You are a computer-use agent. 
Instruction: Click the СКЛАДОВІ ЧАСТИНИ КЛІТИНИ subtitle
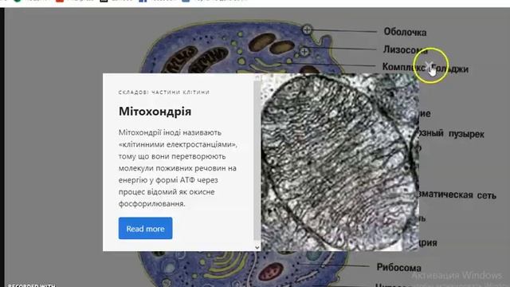click(164, 92)
